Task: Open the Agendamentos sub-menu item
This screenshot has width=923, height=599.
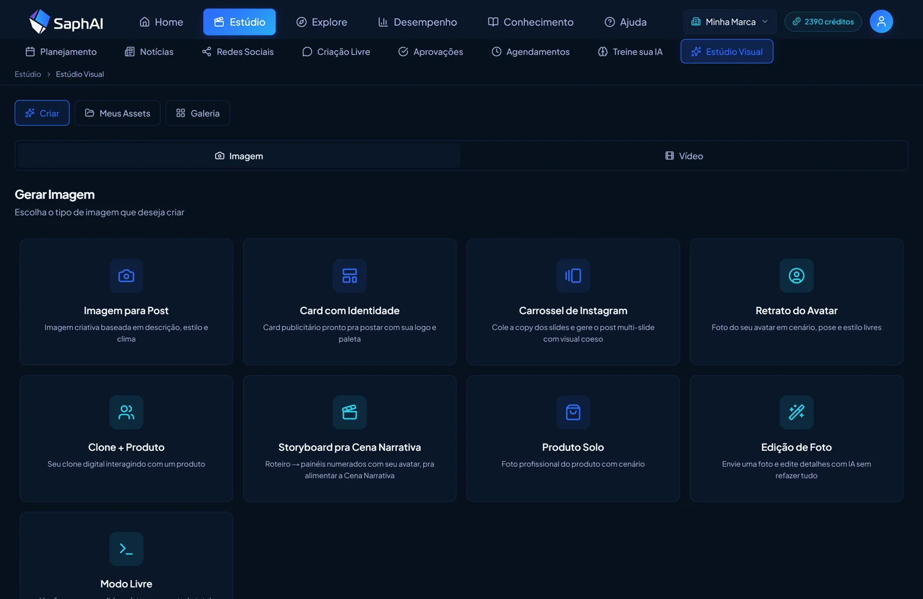Action: [x=530, y=52]
